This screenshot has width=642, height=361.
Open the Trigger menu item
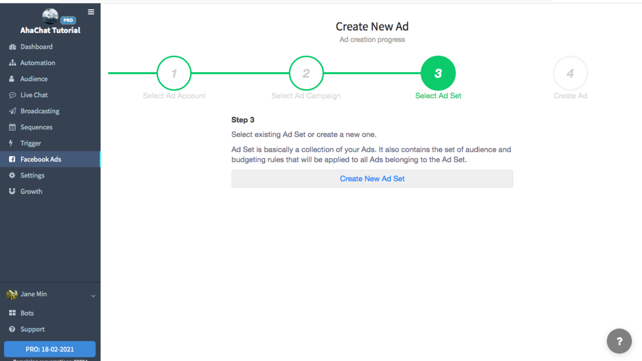pos(50,143)
